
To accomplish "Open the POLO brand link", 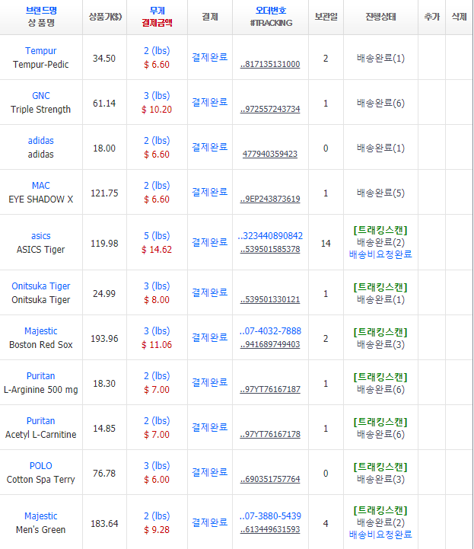I will (x=40, y=466).
